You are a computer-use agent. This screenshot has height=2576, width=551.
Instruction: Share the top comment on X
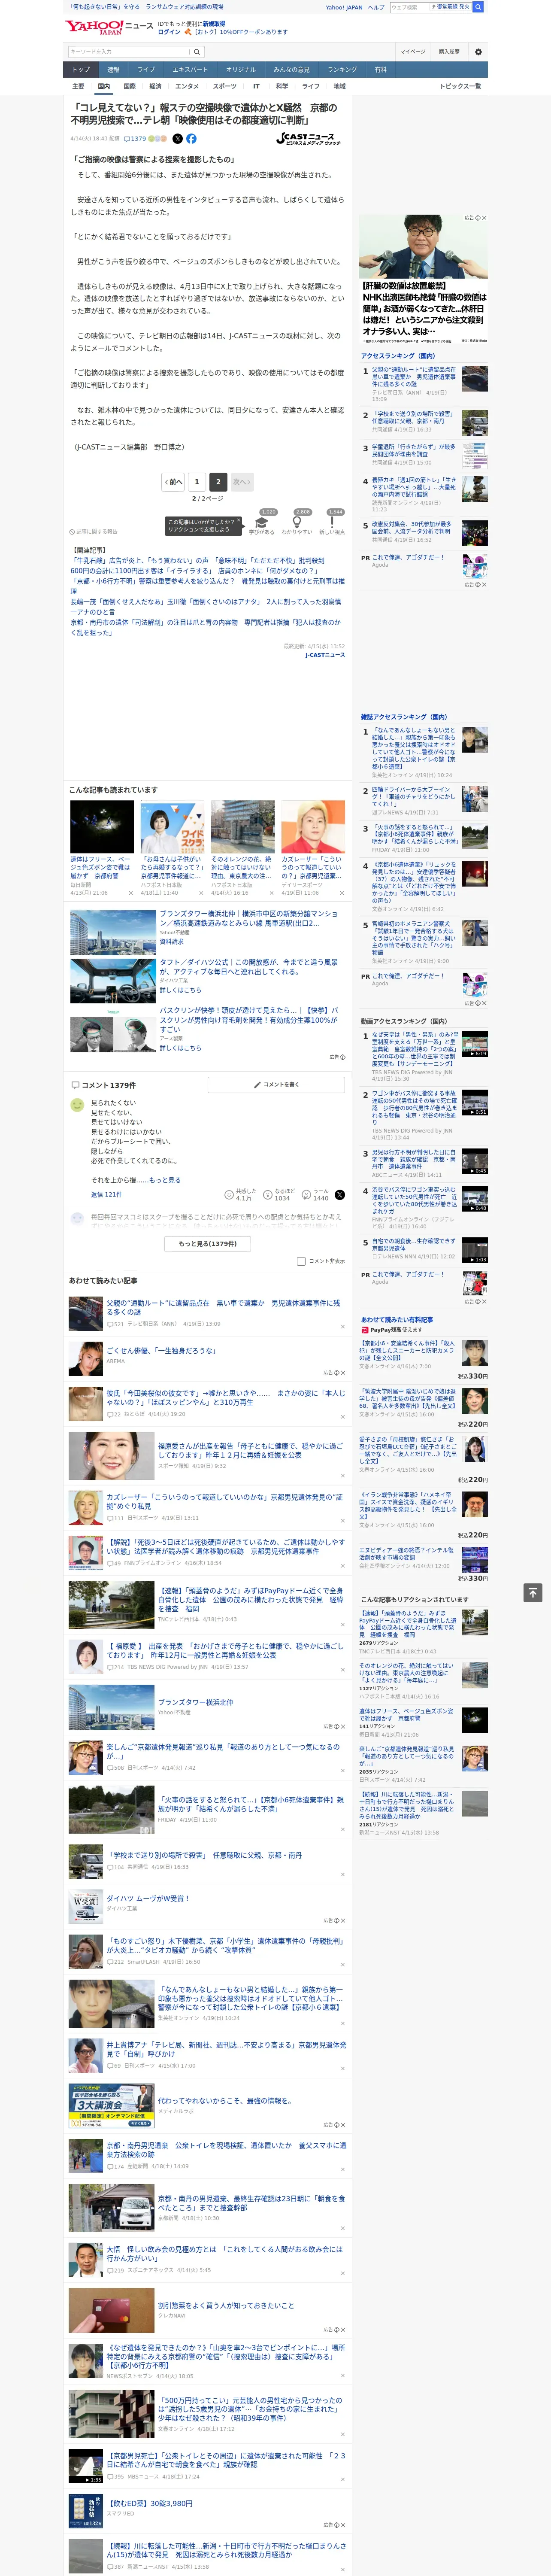click(340, 1195)
